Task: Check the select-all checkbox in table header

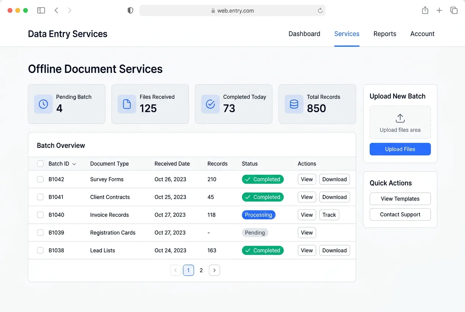Action: (40, 164)
